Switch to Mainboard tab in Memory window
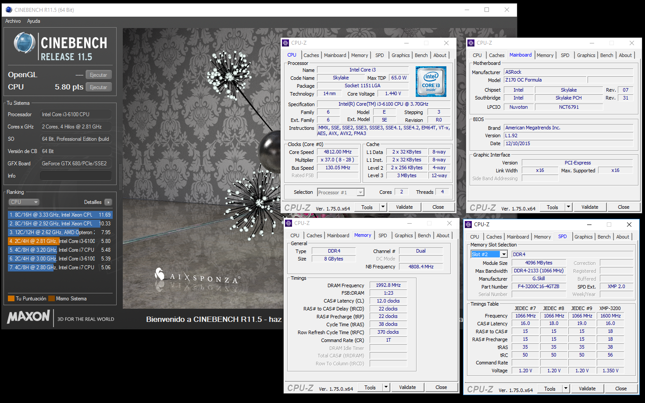The height and width of the screenshot is (403, 645). (x=338, y=235)
